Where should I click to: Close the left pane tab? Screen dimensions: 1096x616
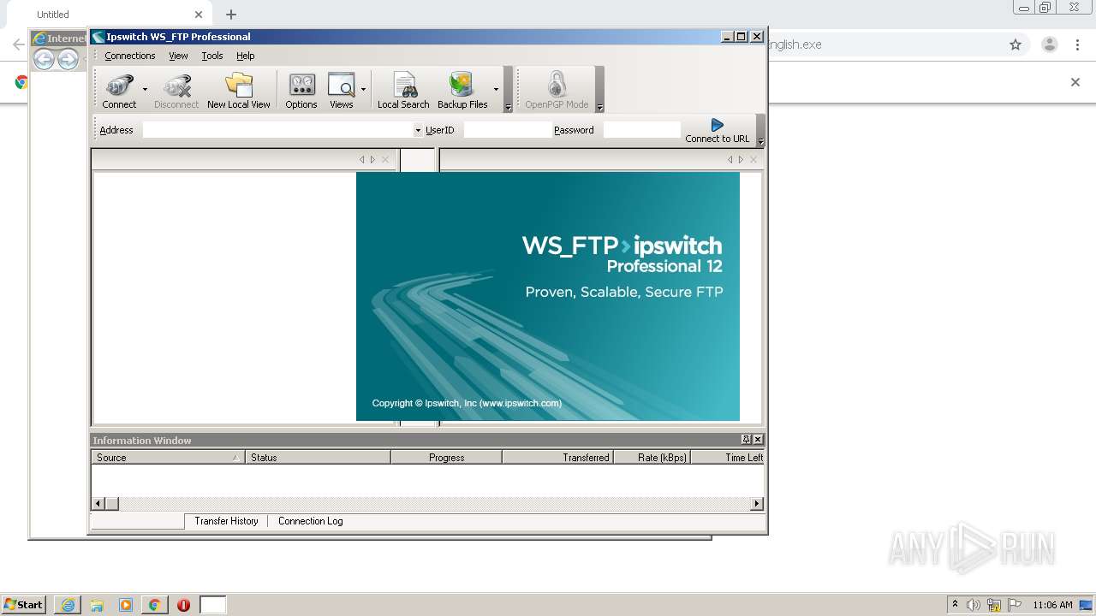(x=385, y=160)
